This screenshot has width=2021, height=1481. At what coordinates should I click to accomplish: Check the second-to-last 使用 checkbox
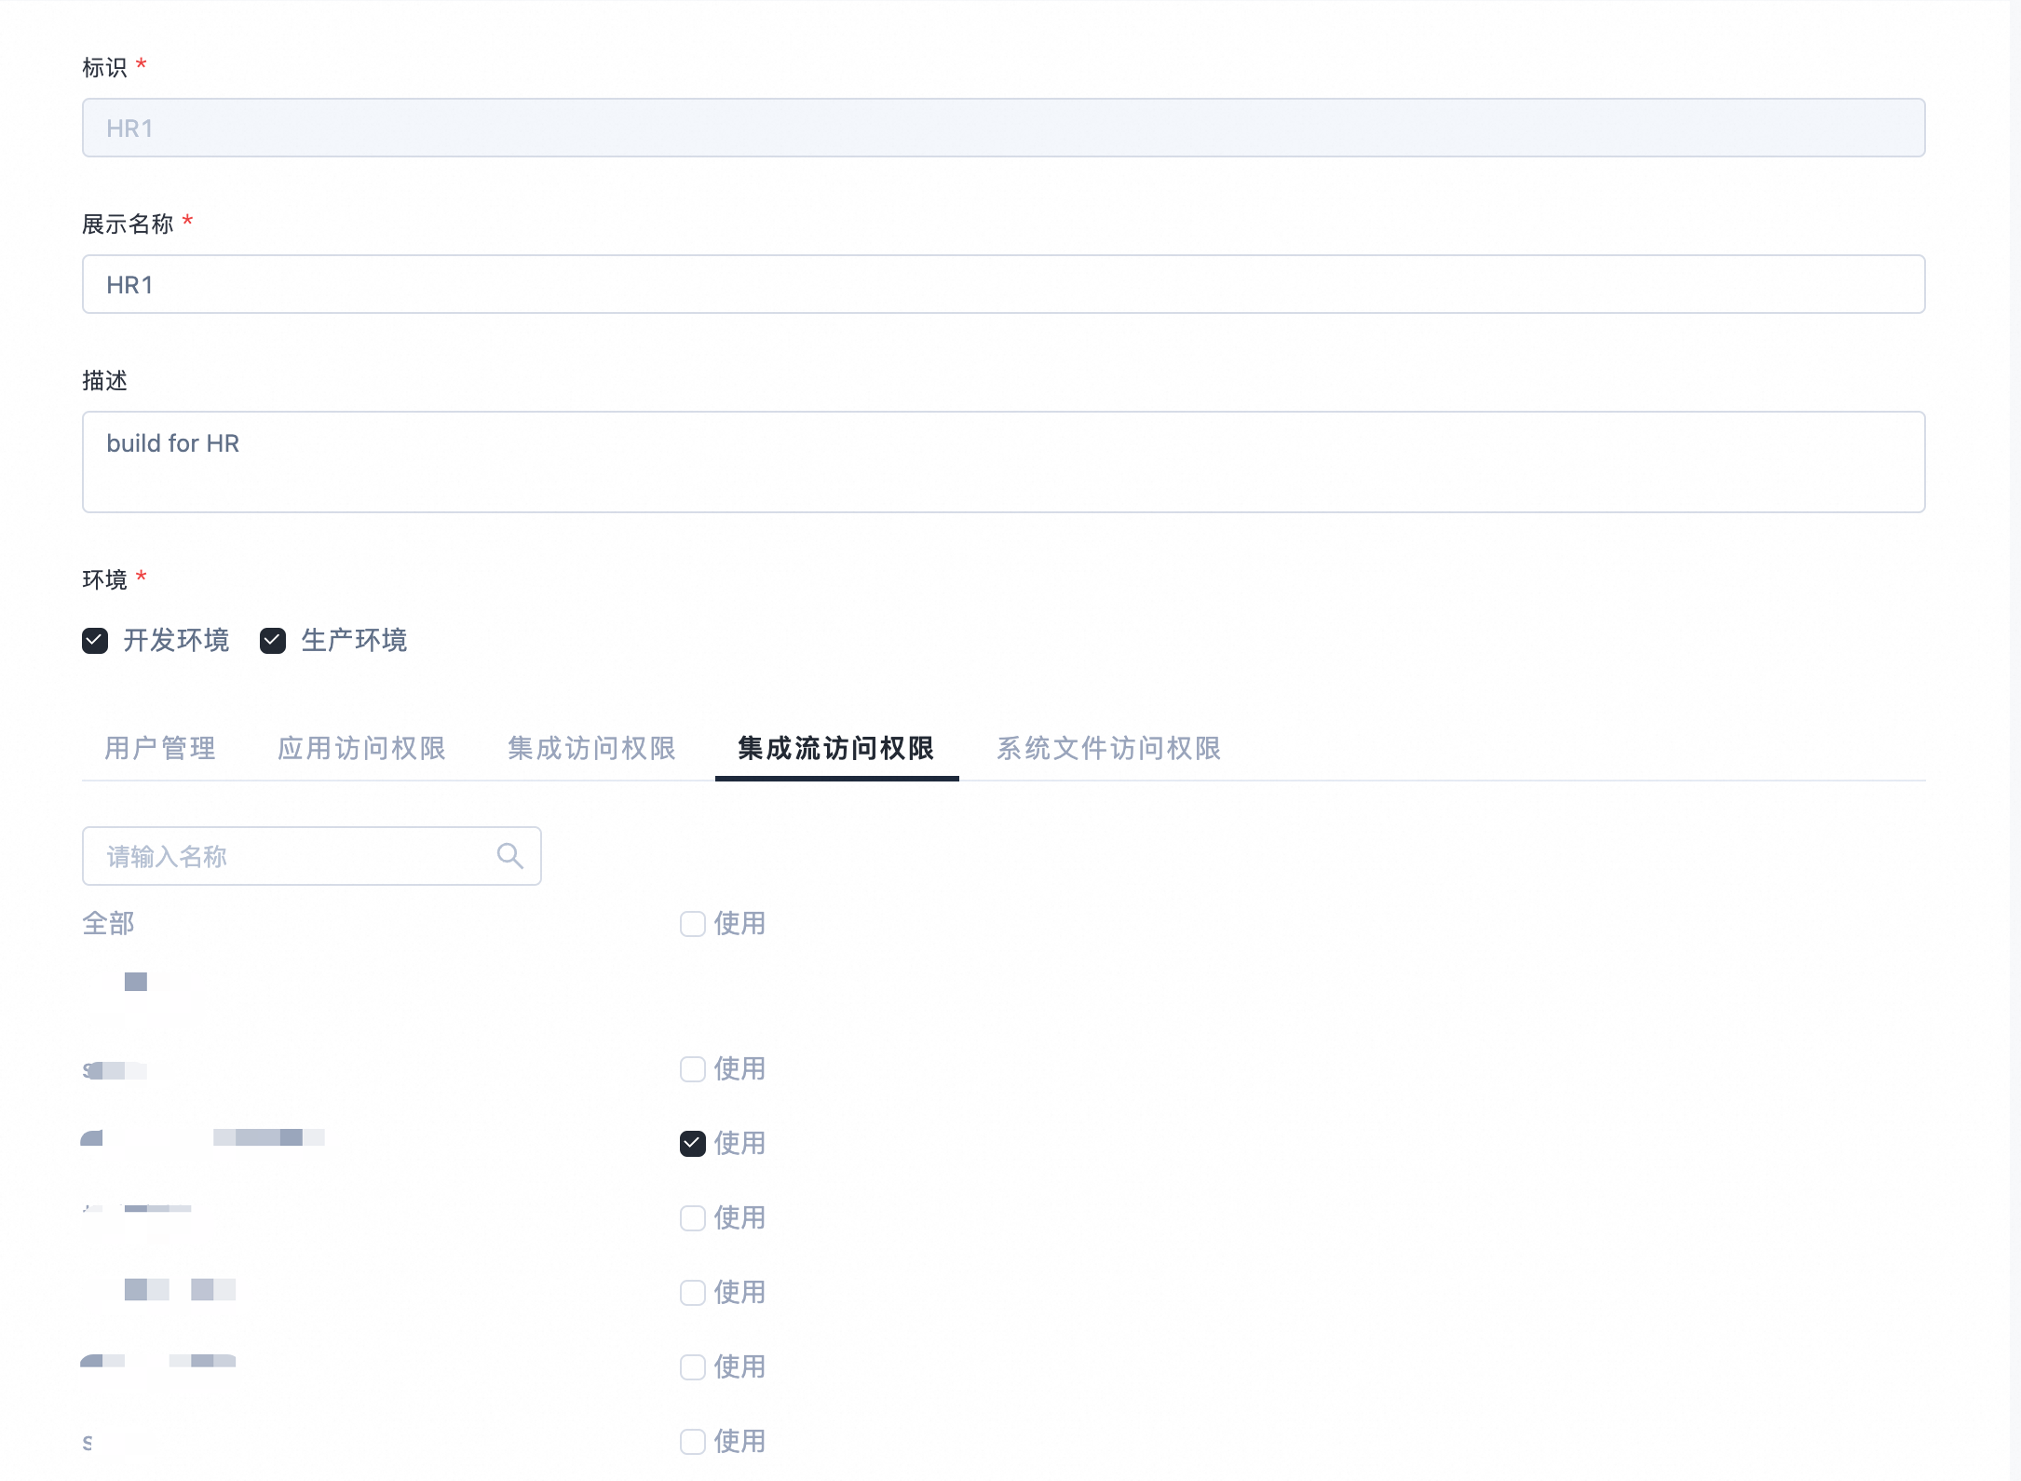coord(693,1367)
